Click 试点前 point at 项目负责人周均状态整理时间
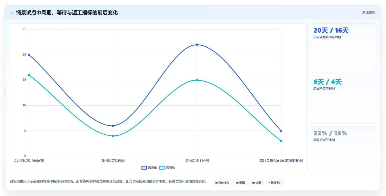Screen dimensions: 386x196 point(281,131)
